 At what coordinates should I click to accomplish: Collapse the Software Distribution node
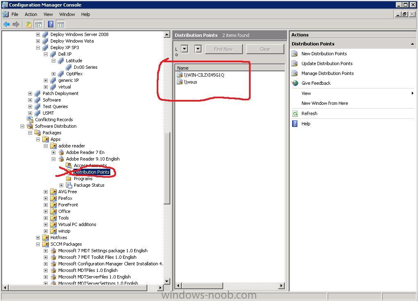click(23, 126)
